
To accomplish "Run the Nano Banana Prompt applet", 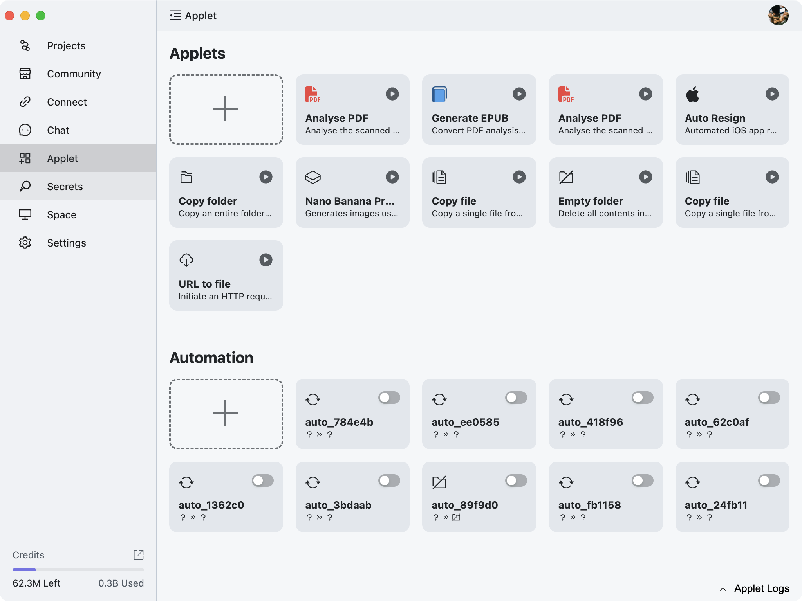I will point(393,177).
